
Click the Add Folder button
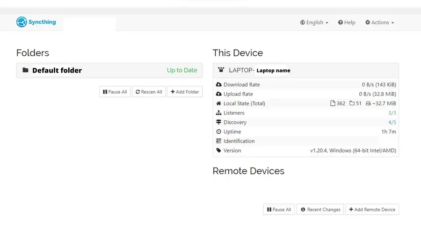(x=185, y=92)
